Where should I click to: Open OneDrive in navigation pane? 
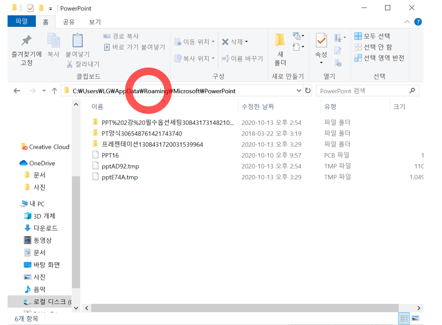tap(37, 163)
